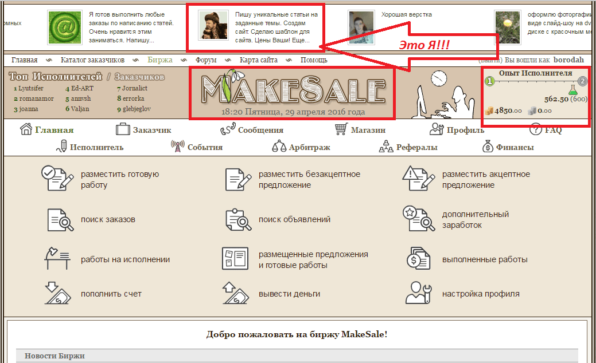The width and height of the screenshot is (596, 363).
Task: Click the silver coins balance icon
Action: (532, 111)
